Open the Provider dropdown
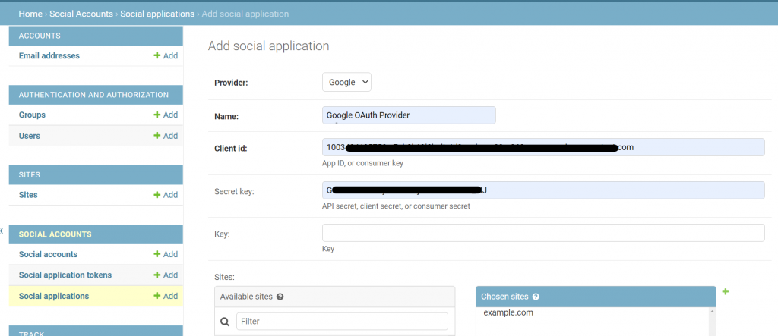The image size is (778, 336). [x=346, y=82]
